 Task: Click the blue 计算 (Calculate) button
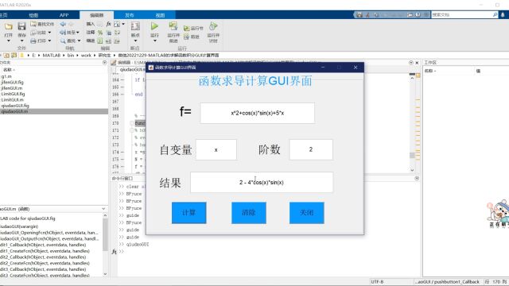(189, 213)
